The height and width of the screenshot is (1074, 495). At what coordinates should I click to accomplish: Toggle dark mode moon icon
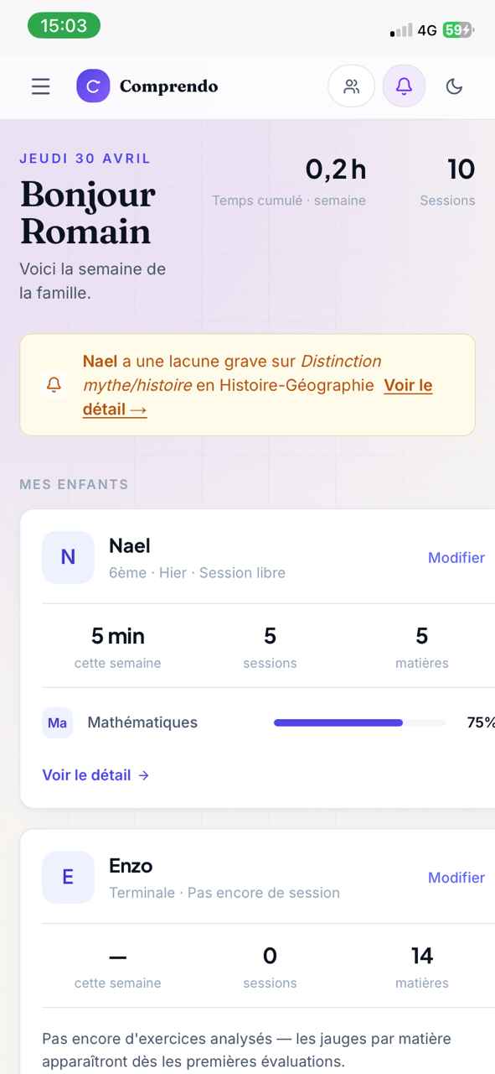pos(454,86)
